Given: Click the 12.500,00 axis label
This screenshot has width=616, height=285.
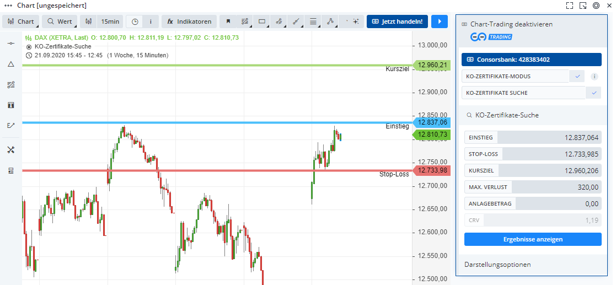Looking at the screenshot, I should [x=432, y=279].
